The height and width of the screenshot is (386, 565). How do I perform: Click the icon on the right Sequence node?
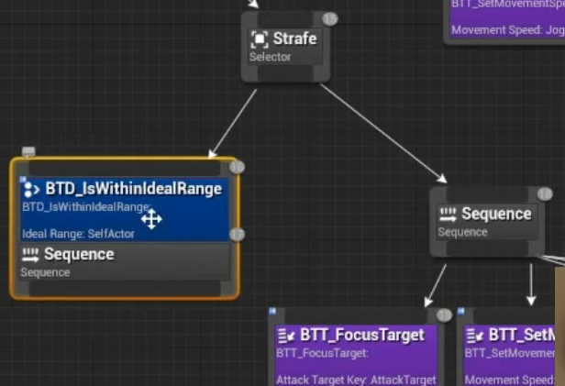click(449, 215)
